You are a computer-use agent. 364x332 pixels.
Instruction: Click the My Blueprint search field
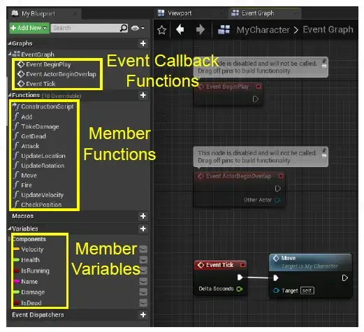point(85,28)
